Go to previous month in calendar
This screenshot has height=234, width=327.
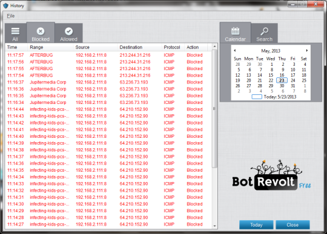pyautogui.click(x=234, y=50)
